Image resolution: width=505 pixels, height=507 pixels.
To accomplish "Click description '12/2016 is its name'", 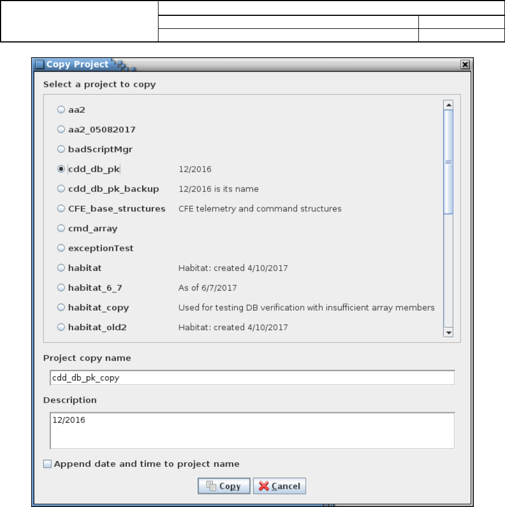I will pos(219,189).
